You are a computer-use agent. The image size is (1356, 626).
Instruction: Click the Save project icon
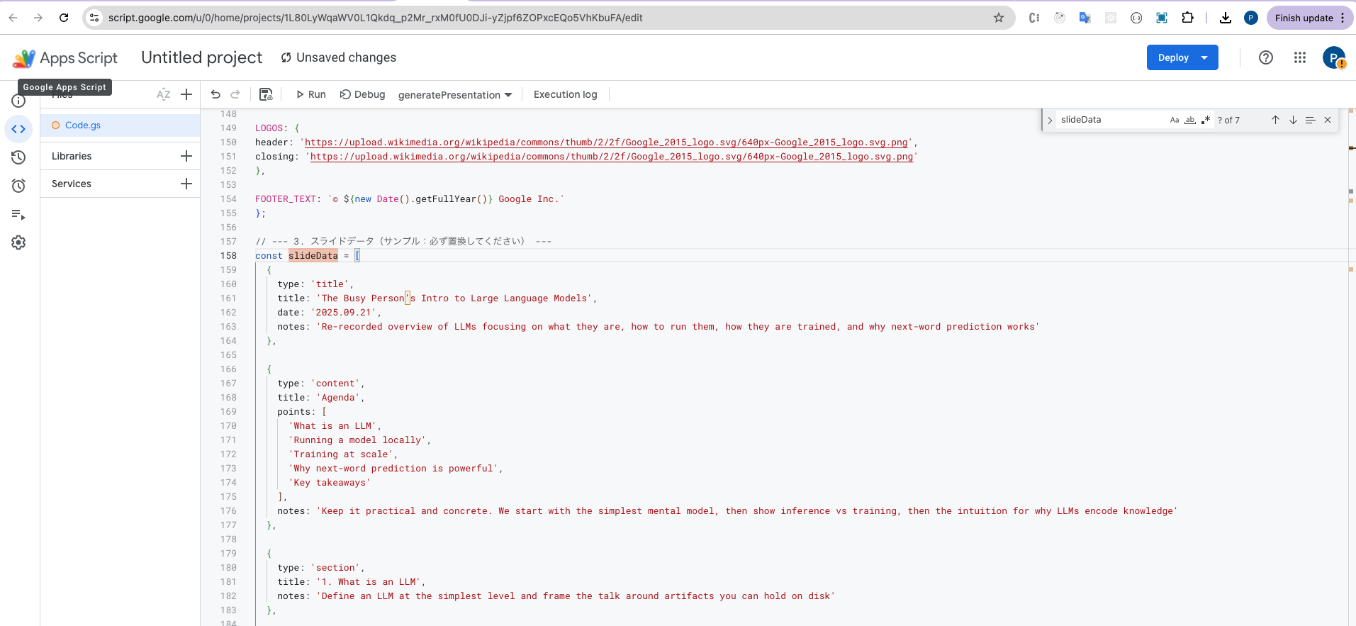pos(266,94)
